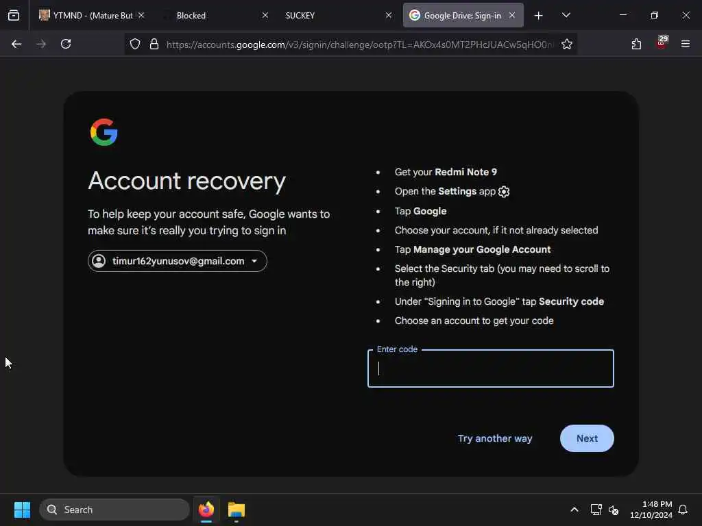Click 'Get your Redmi Note 9' text
This screenshot has width=702, height=526.
446,172
